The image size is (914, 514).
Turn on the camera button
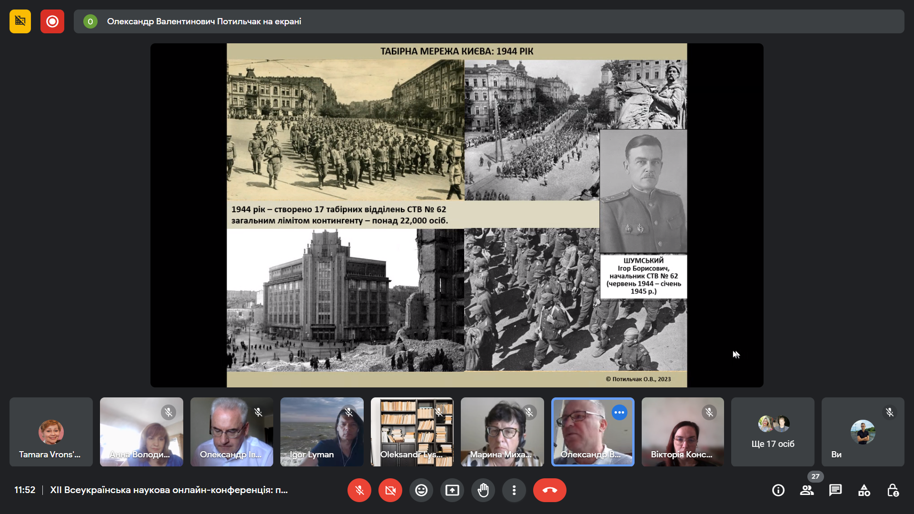390,490
